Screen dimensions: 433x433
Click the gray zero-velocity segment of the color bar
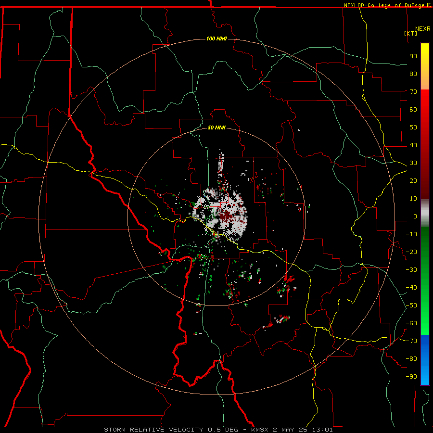coord(425,213)
